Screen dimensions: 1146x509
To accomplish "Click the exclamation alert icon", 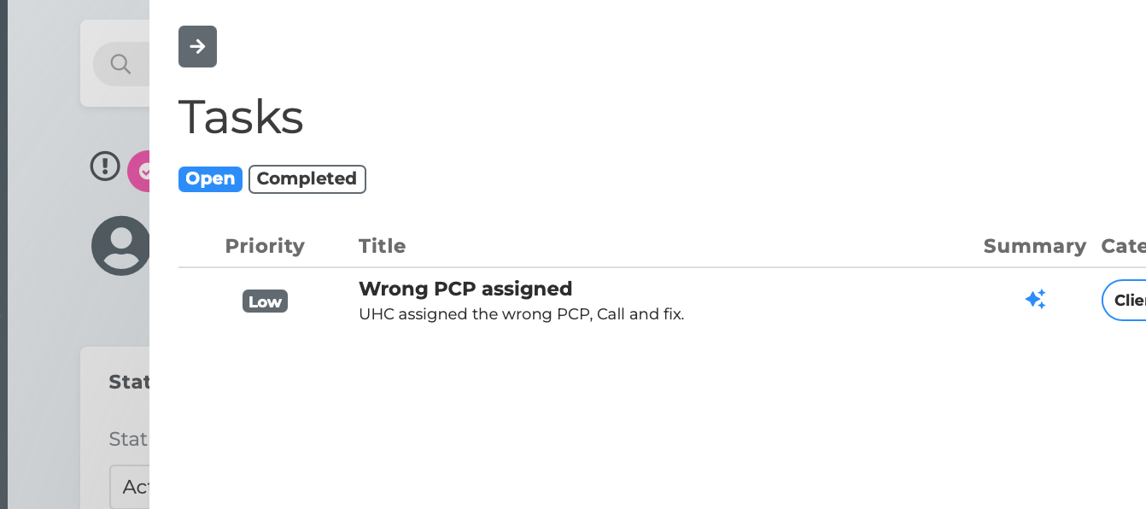I will click(105, 166).
